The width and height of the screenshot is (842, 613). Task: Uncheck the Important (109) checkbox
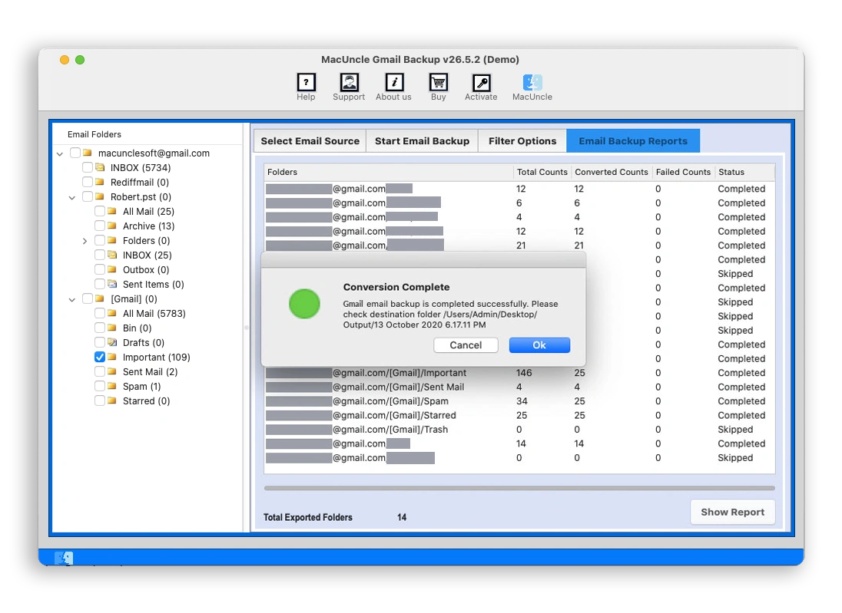click(x=100, y=357)
